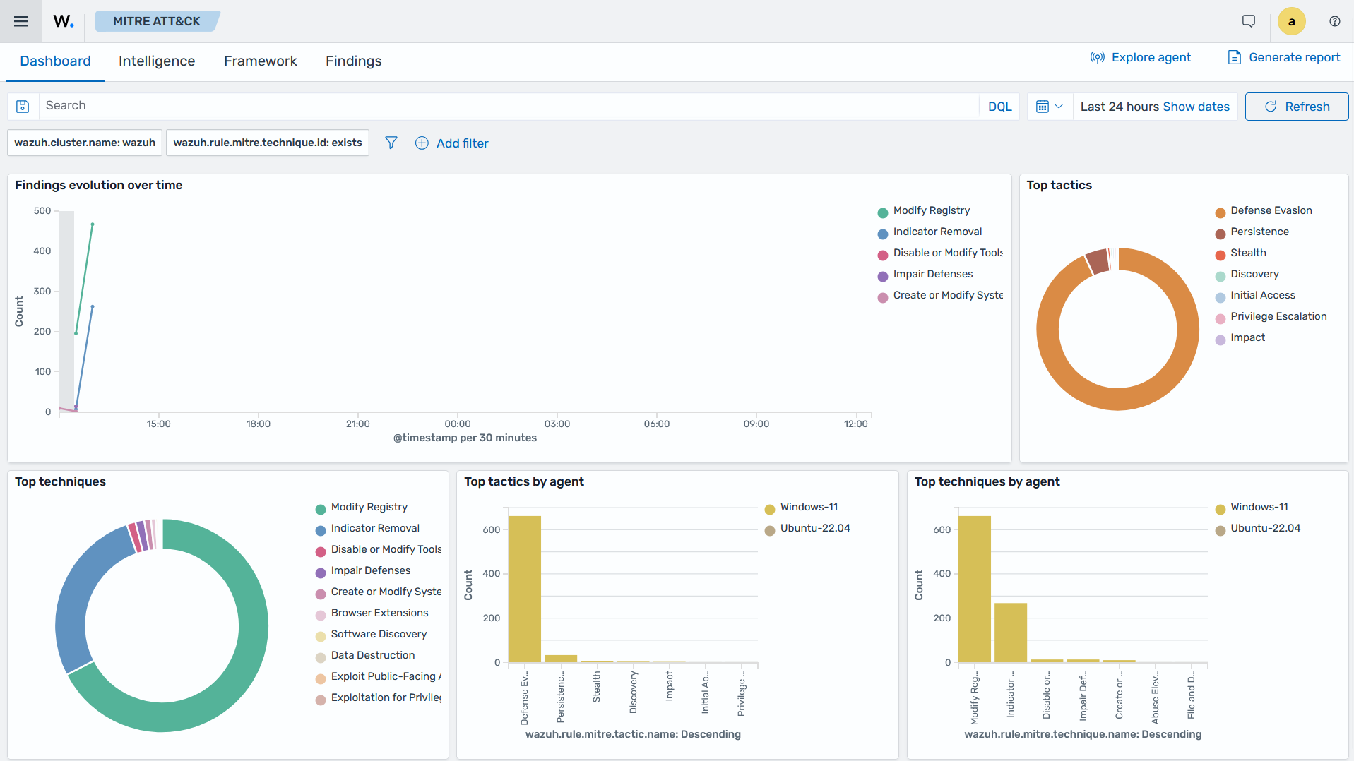Click the orange Defense Evasion donut segment

point(1118,400)
